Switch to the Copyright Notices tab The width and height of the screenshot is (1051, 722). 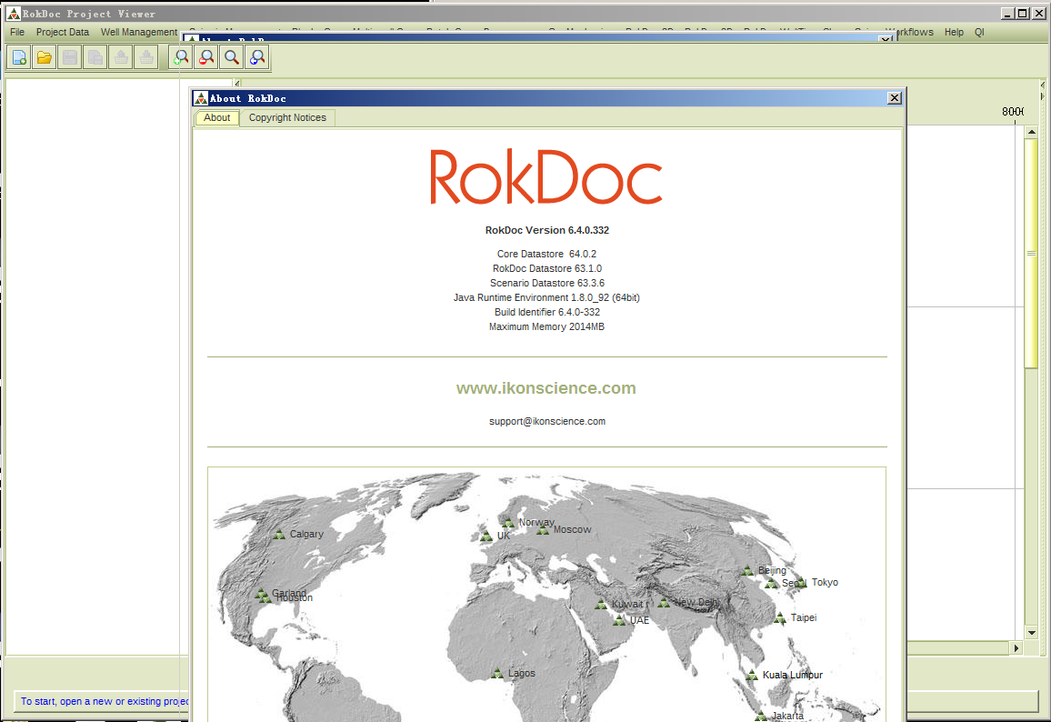[x=287, y=118]
